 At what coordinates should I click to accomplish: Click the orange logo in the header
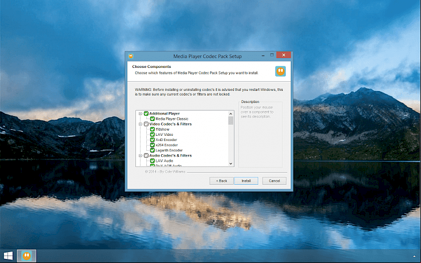280,71
